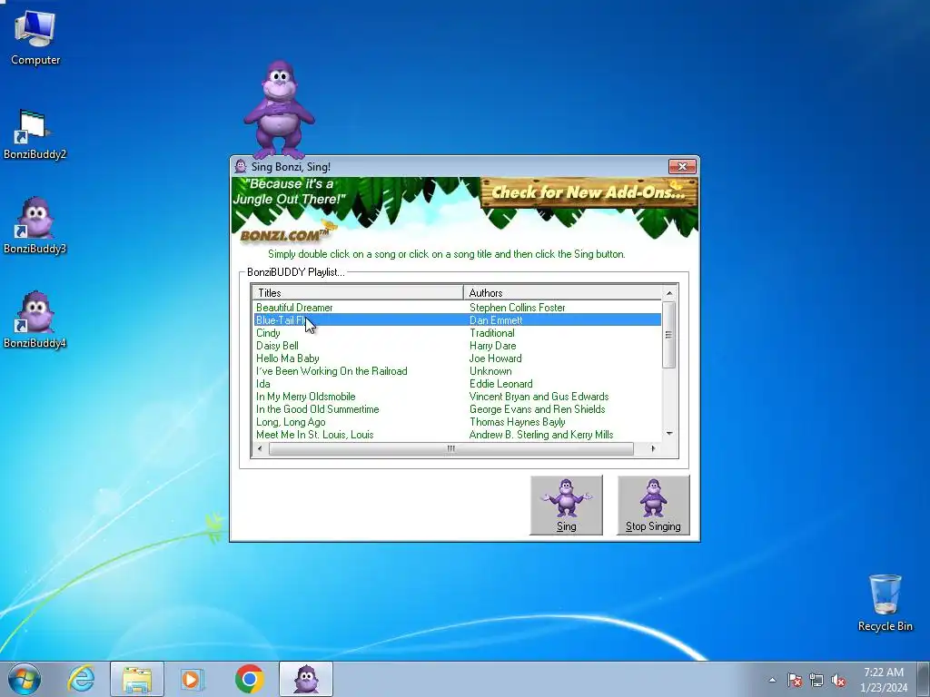Click author Andrew B. Sterling and Kerry Mills
Viewport: 930px width, 697px height.
pos(541,435)
